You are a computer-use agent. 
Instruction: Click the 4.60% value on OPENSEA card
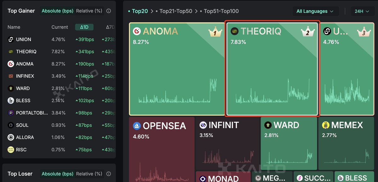pos(141,137)
